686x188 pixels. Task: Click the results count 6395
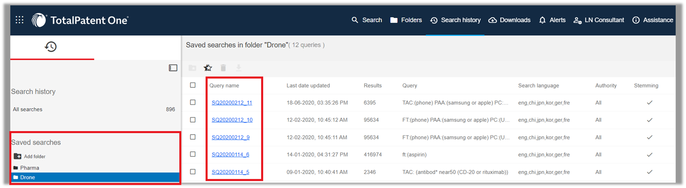click(370, 103)
